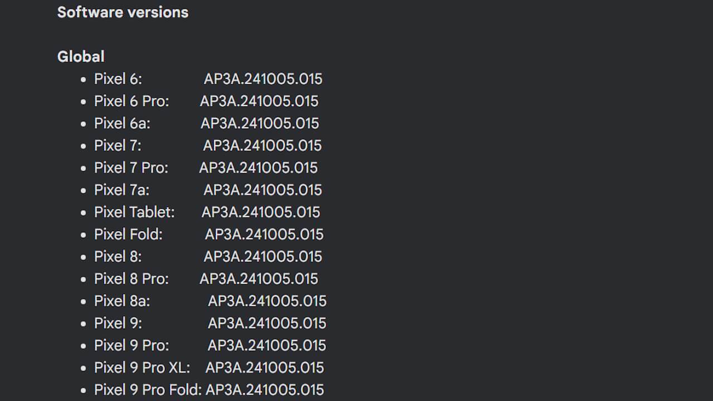This screenshot has height=401, width=713.
Task: Click the "Pixel 9:" device label
Action: [x=118, y=324]
